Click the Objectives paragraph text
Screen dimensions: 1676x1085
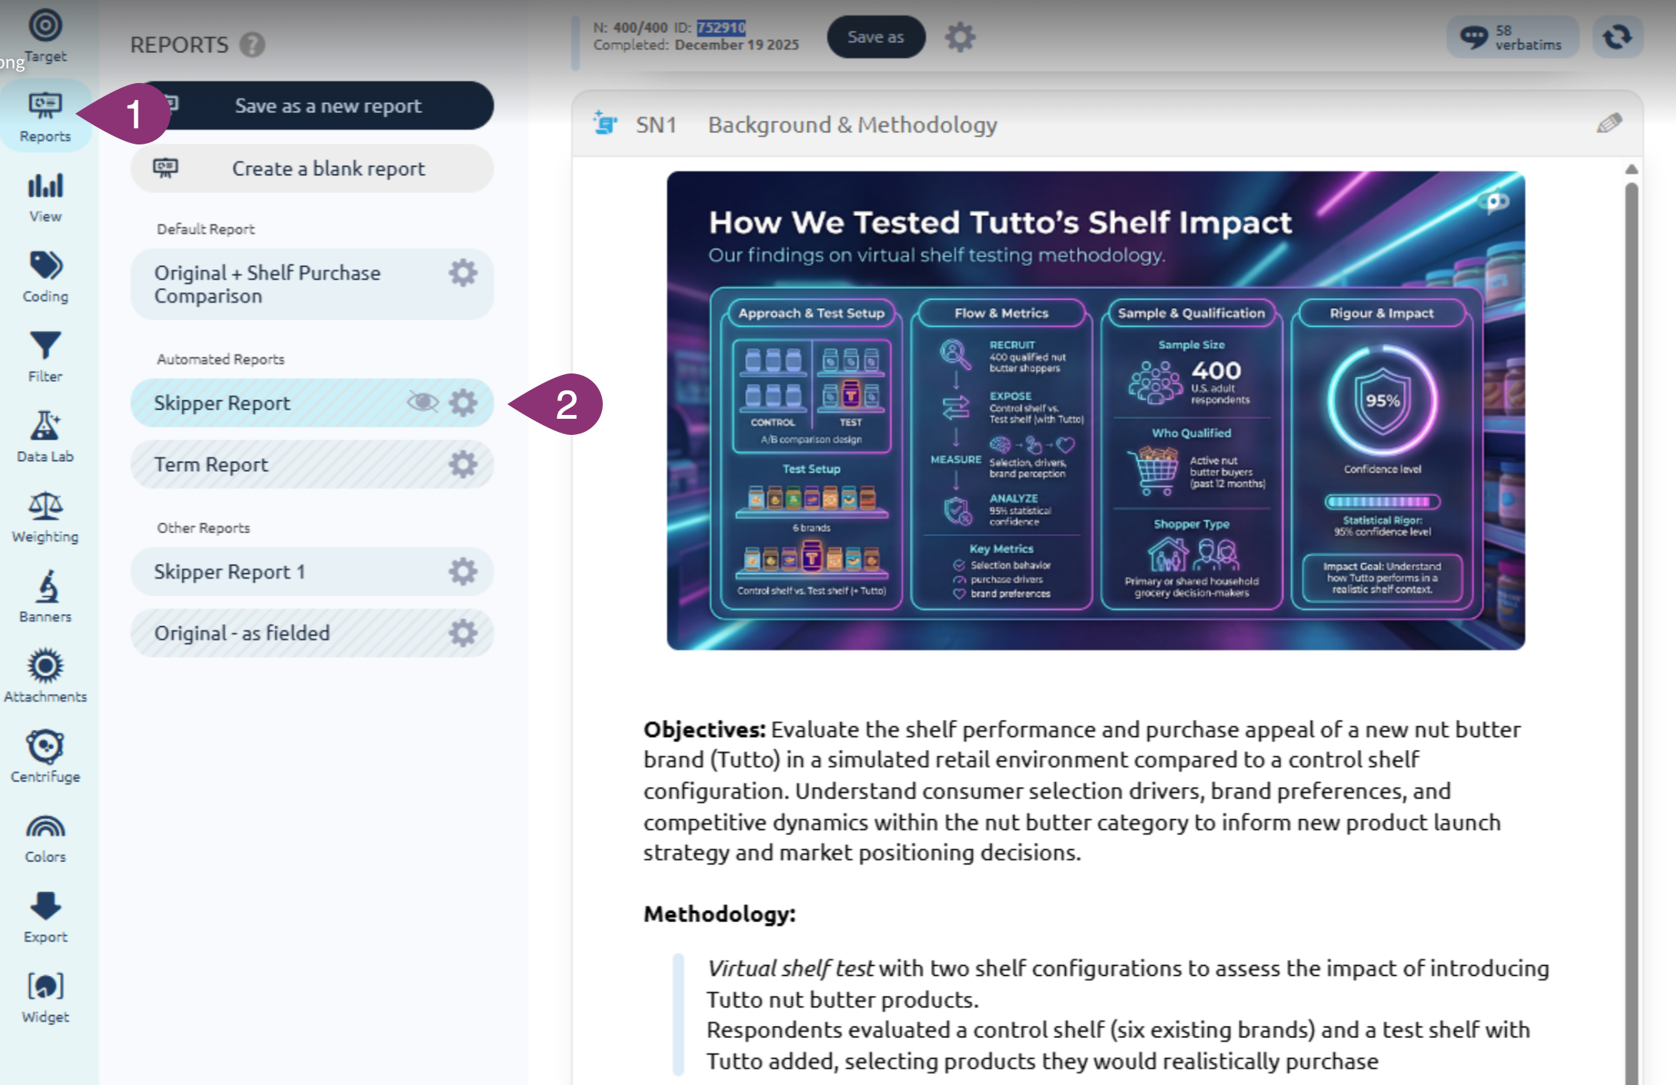pos(1082,791)
